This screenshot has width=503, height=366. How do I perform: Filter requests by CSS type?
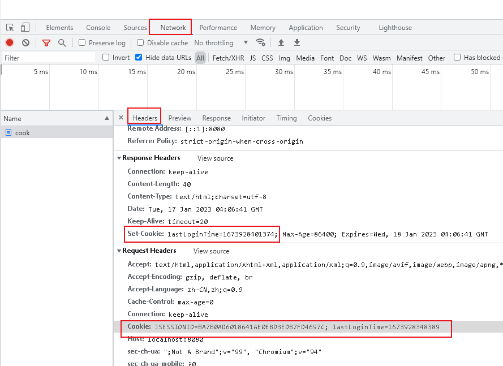pos(267,58)
